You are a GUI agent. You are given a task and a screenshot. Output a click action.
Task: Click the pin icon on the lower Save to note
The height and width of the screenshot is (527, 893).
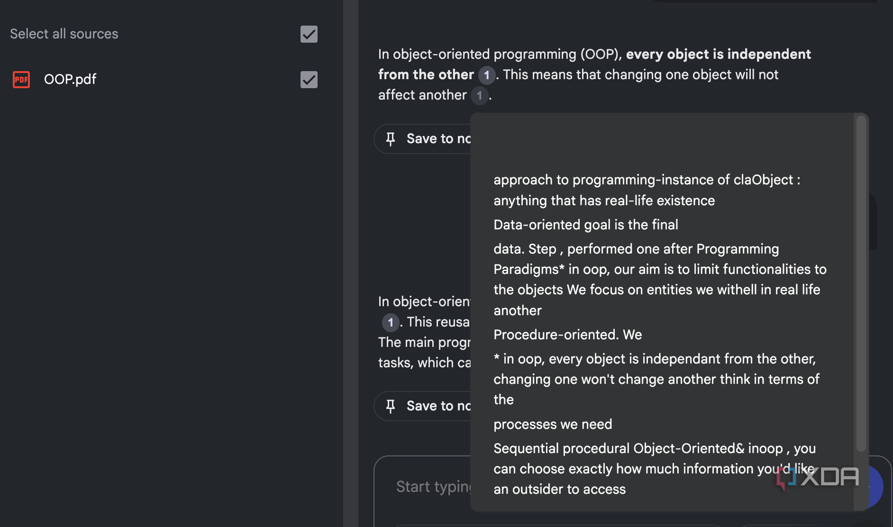click(x=391, y=406)
